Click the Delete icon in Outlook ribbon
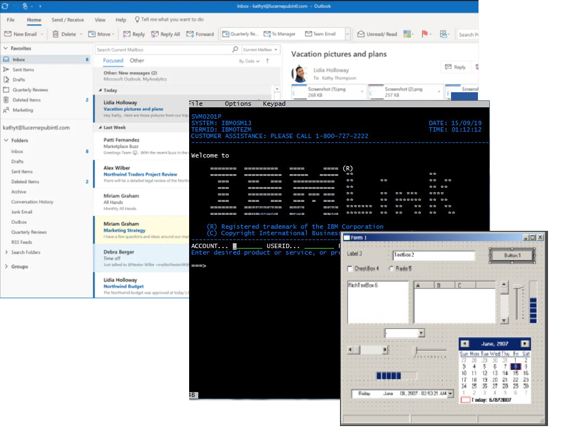Image resolution: width=562 pixels, height=439 pixels. [55, 34]
